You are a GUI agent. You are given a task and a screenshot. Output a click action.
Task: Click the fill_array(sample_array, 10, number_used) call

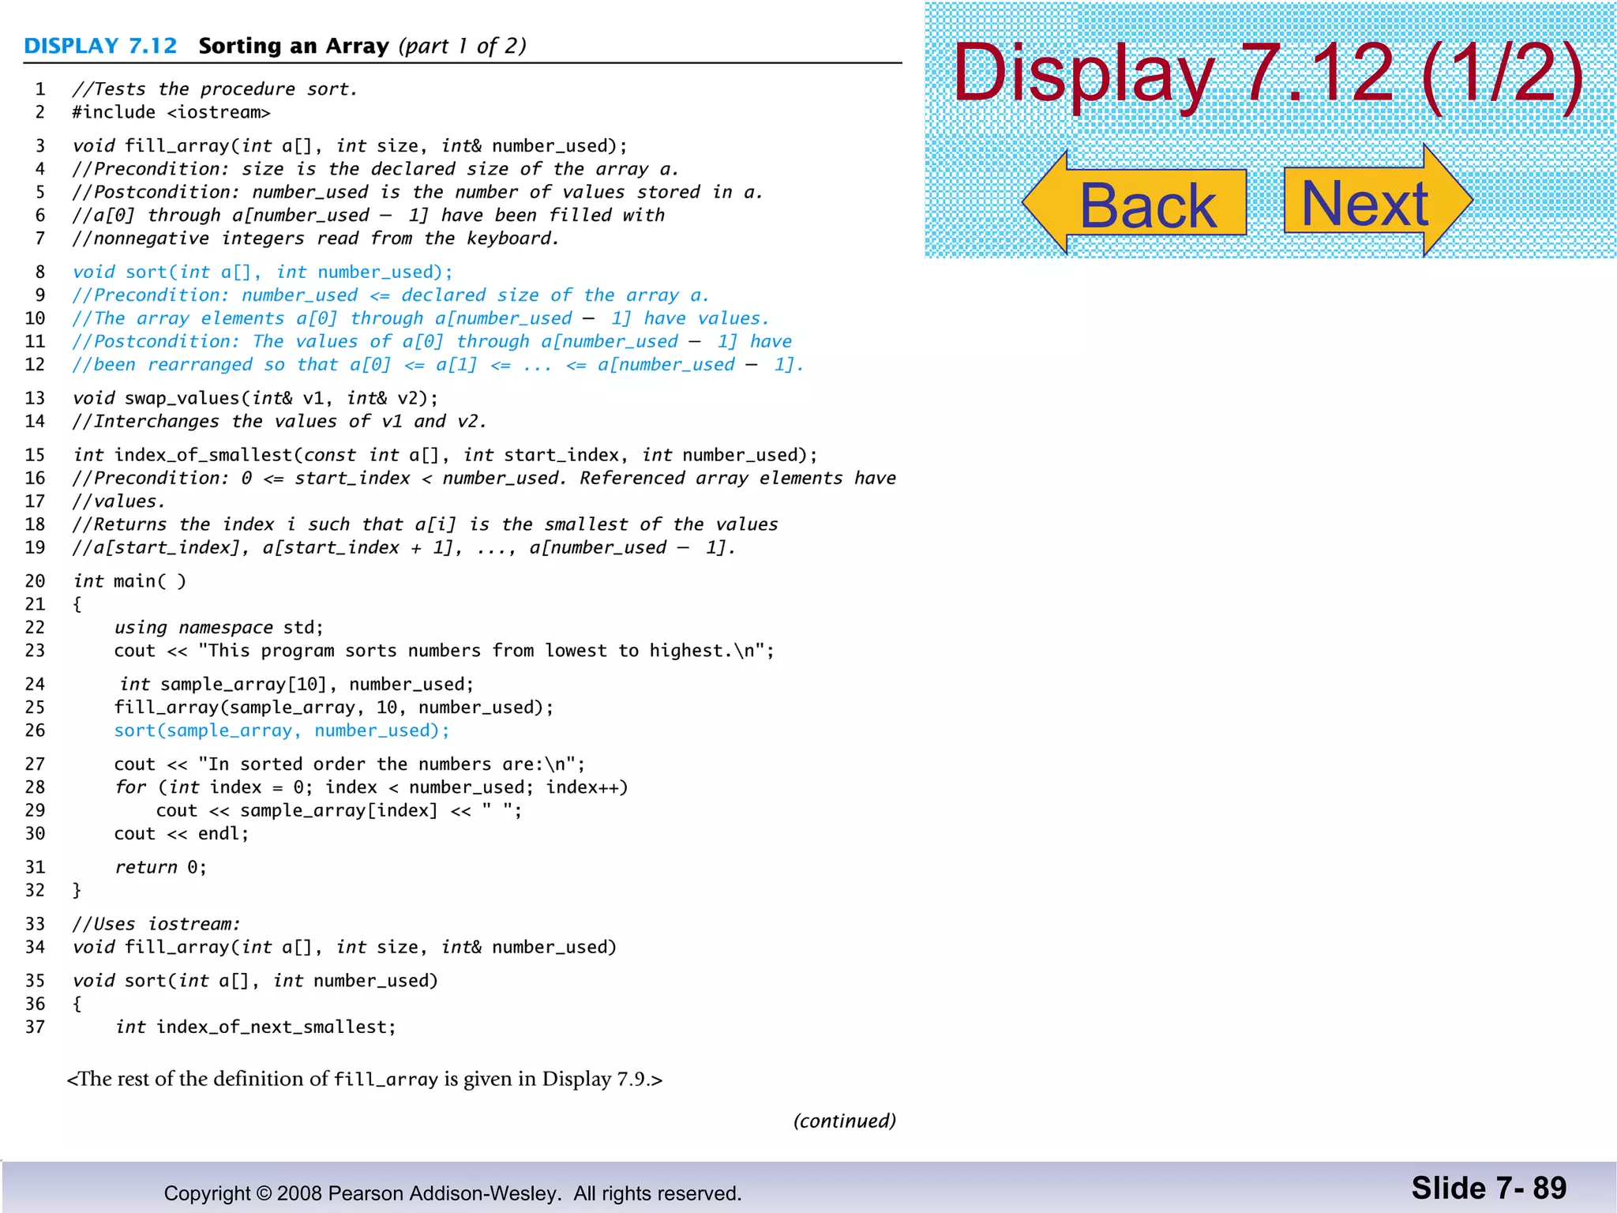[334, 708]
